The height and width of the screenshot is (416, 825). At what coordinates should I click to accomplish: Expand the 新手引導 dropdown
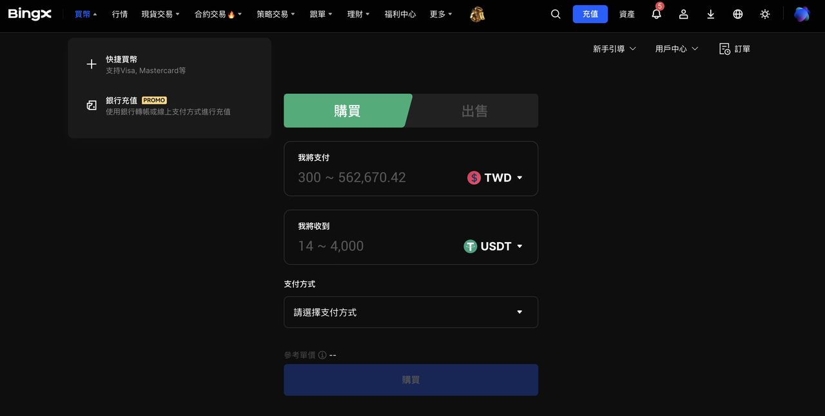click(x=614, y=49)
